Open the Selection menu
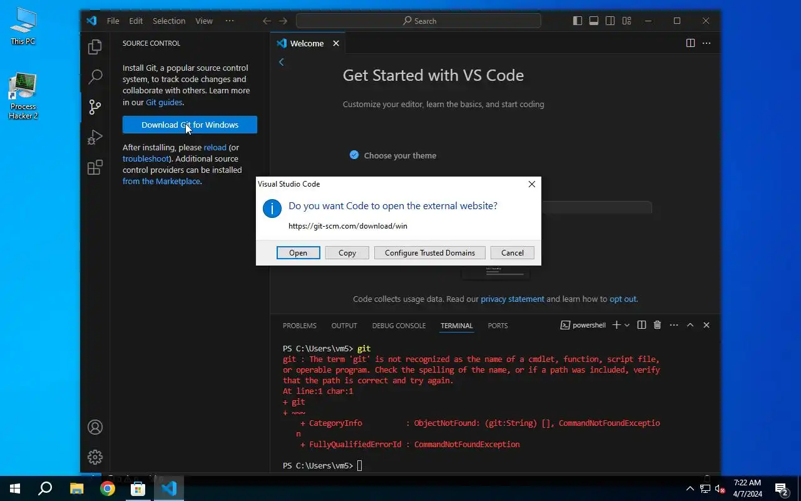The height and width of the screenshot is (501, 801). (169, 21)
